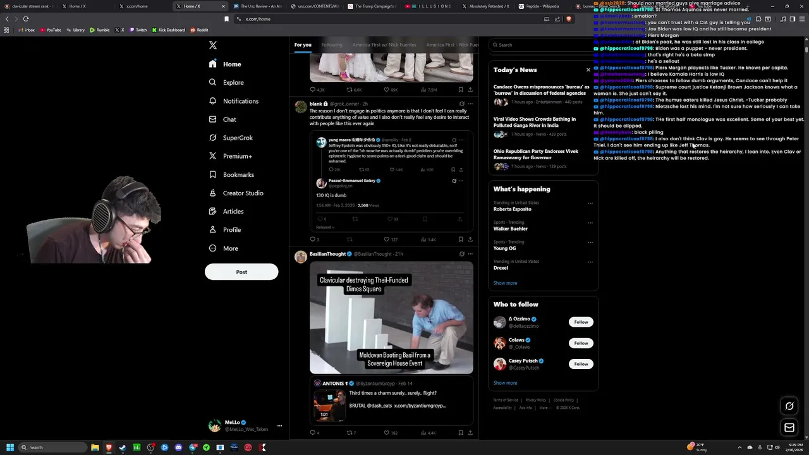Open options for Drexel trend
The width and height of the screenshot is (809, 455).
click(590, 262)
